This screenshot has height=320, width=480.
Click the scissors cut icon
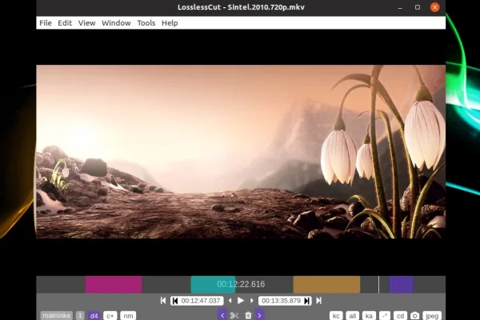pyautogui.click(x=234, y=315)
